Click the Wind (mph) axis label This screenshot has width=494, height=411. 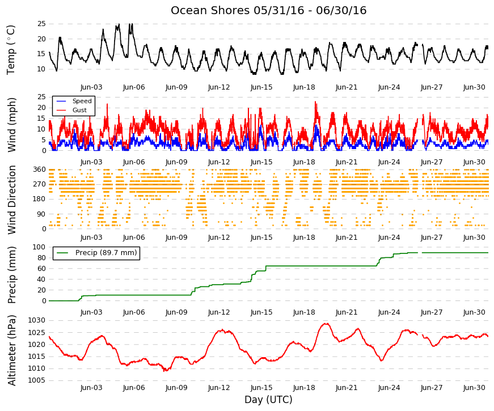click(11, 125)
